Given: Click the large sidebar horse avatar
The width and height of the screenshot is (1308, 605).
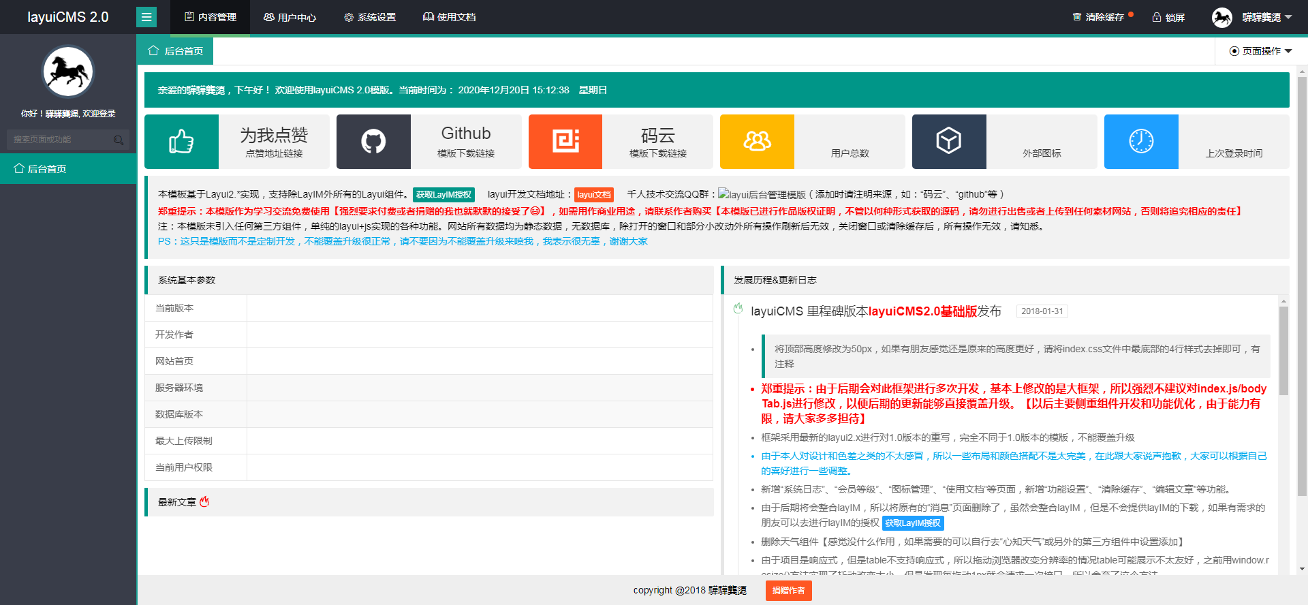Looking at the screenshot, I should (68, 72).
